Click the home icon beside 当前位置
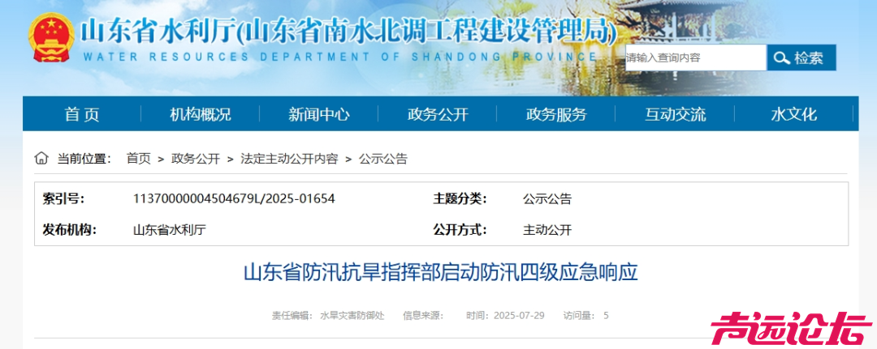The width and height of the screenshot is (877, 349). 41,159
